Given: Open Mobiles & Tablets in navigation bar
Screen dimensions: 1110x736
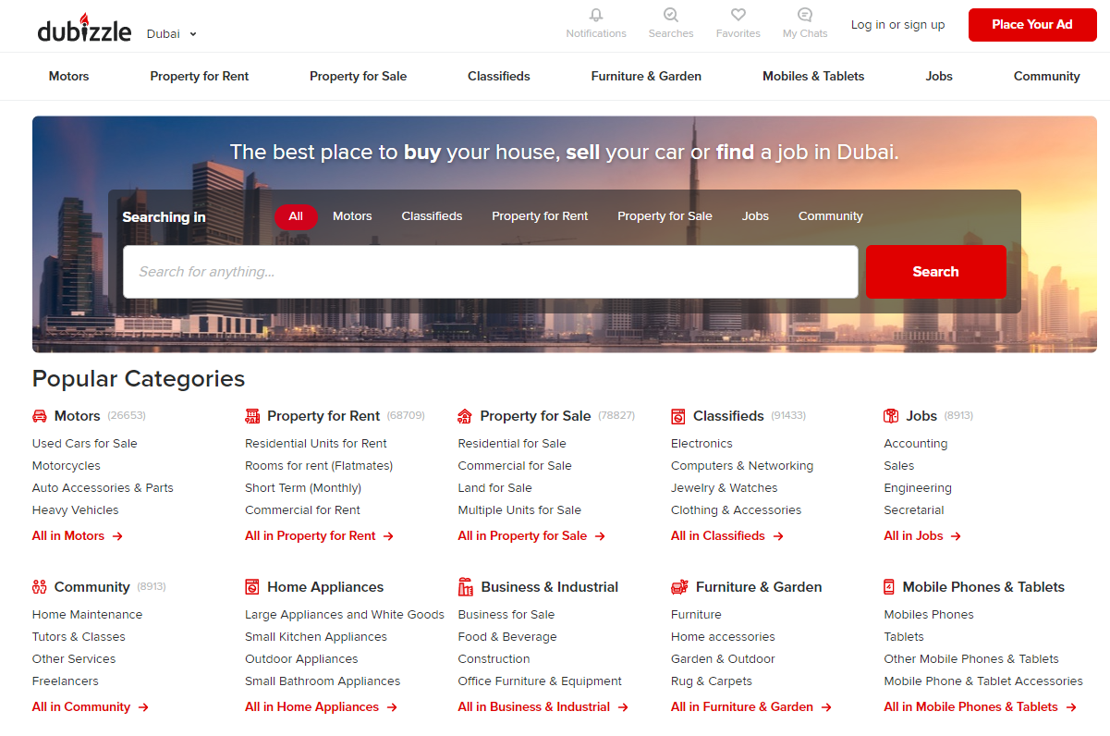Looking at the screenshot, I should 813,77.
